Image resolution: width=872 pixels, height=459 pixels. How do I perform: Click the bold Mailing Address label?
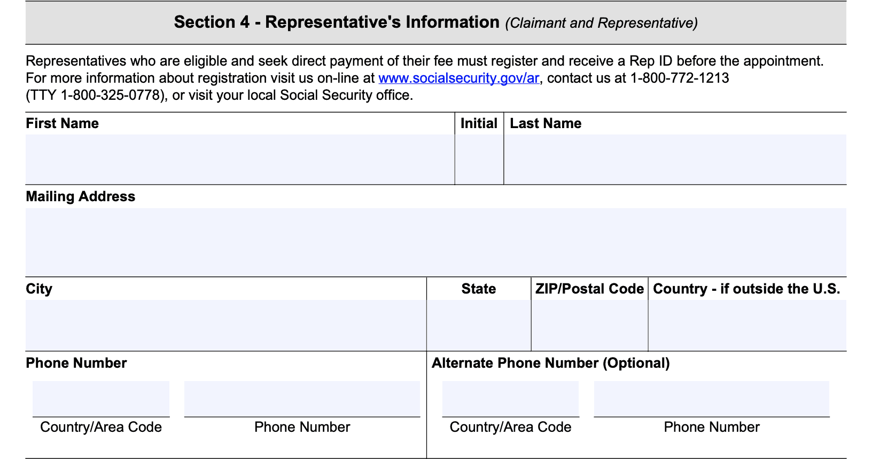81,196
